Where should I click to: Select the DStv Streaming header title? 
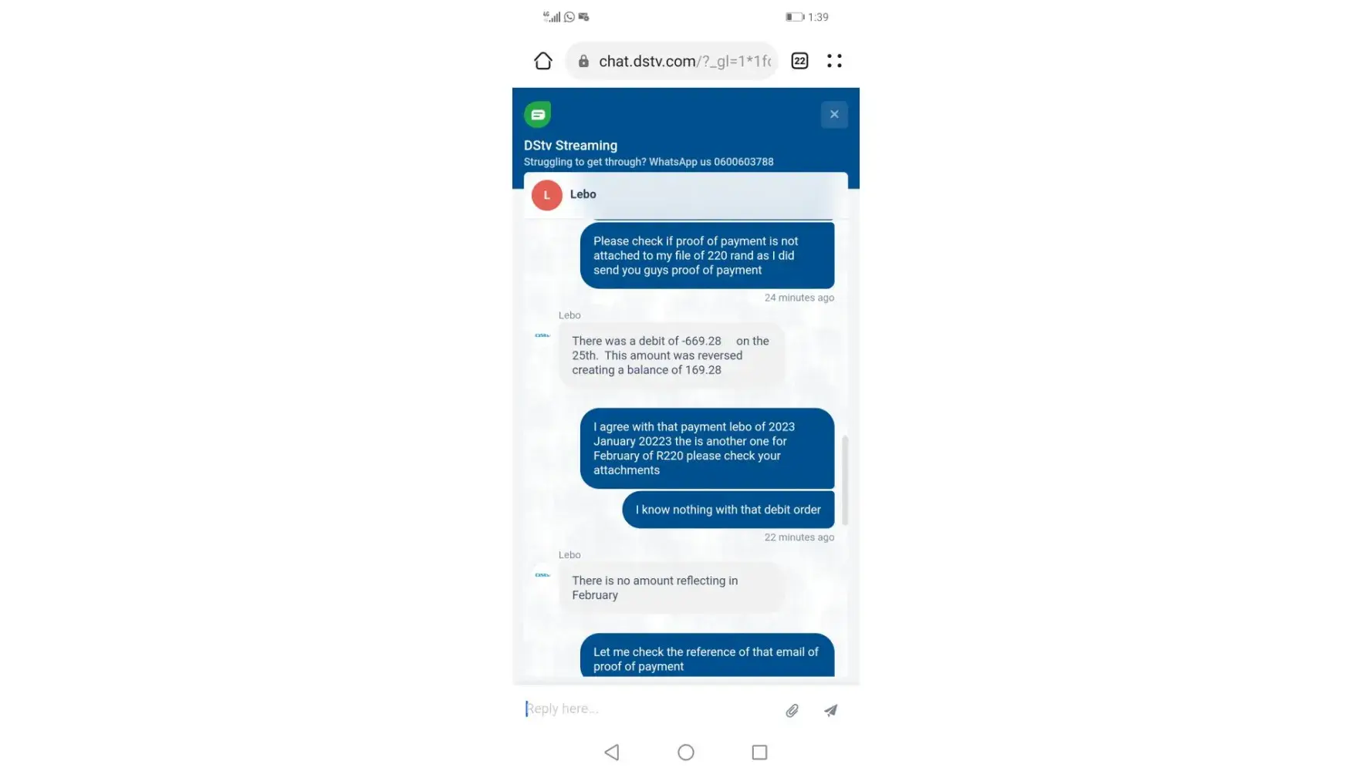click(570, 146)
